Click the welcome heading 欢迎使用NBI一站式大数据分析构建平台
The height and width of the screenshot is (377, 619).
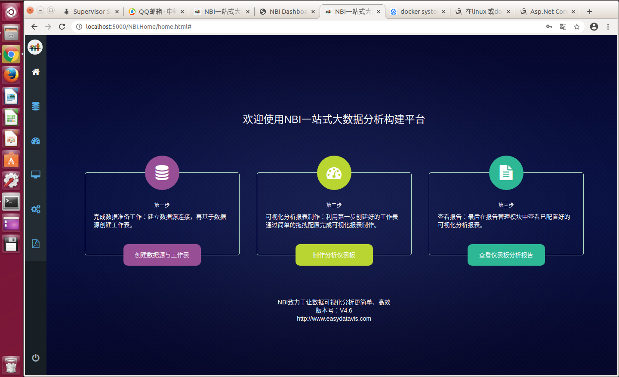[x=334, y=119]
